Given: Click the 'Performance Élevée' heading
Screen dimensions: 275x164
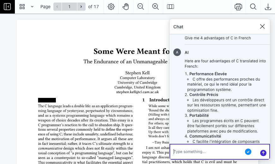Looking at the screenshot, I should click(208, 74).
